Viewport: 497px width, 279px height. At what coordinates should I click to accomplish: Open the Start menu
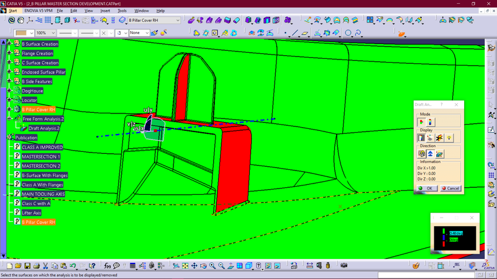12,11
